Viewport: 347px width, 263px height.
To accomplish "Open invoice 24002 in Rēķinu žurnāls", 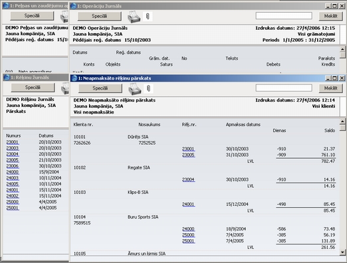I will [13, 196].
